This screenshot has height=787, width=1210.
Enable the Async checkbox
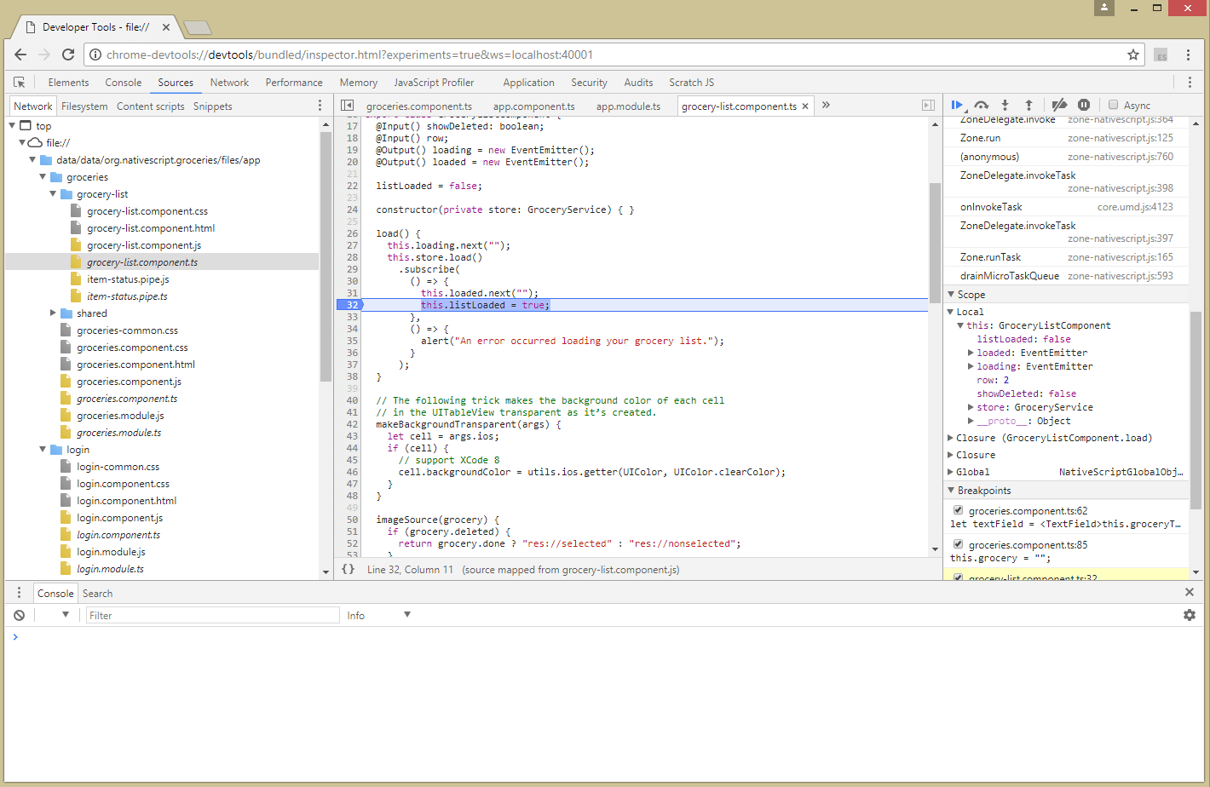(x=1113, y=105)
